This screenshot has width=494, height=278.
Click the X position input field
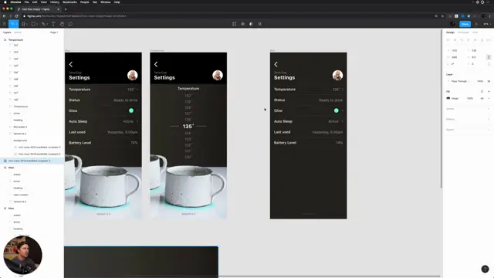point(455,50)
